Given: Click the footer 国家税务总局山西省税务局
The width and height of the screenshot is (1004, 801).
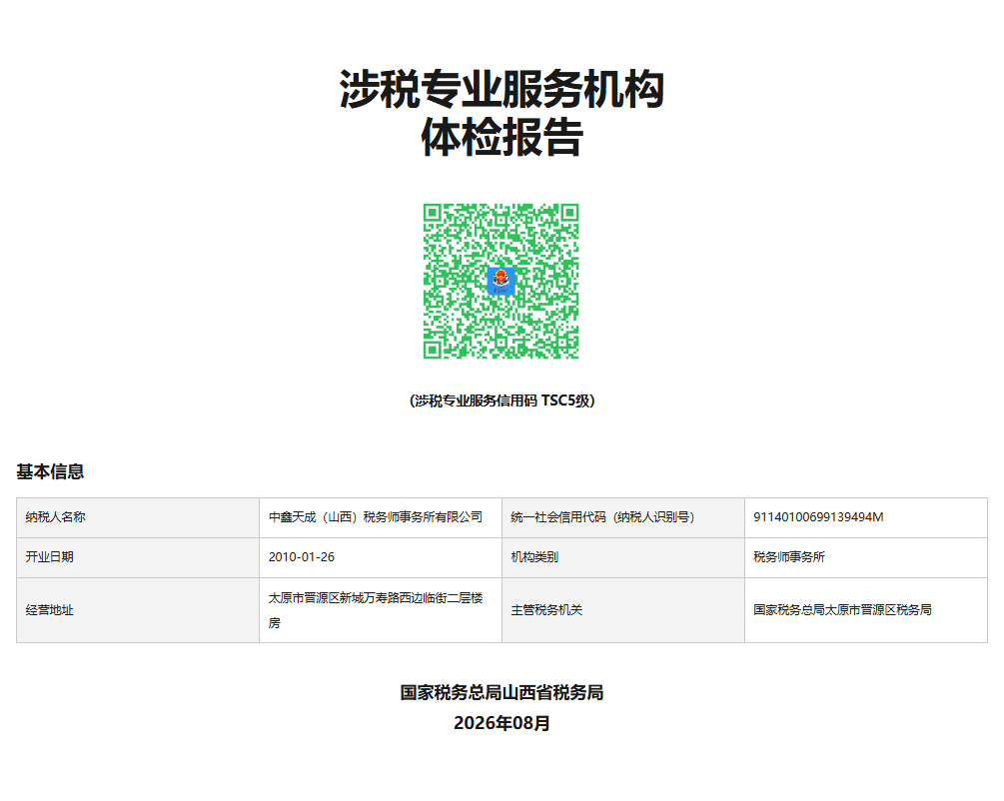Looking at the screenshot, I should (x=502, y=693).
